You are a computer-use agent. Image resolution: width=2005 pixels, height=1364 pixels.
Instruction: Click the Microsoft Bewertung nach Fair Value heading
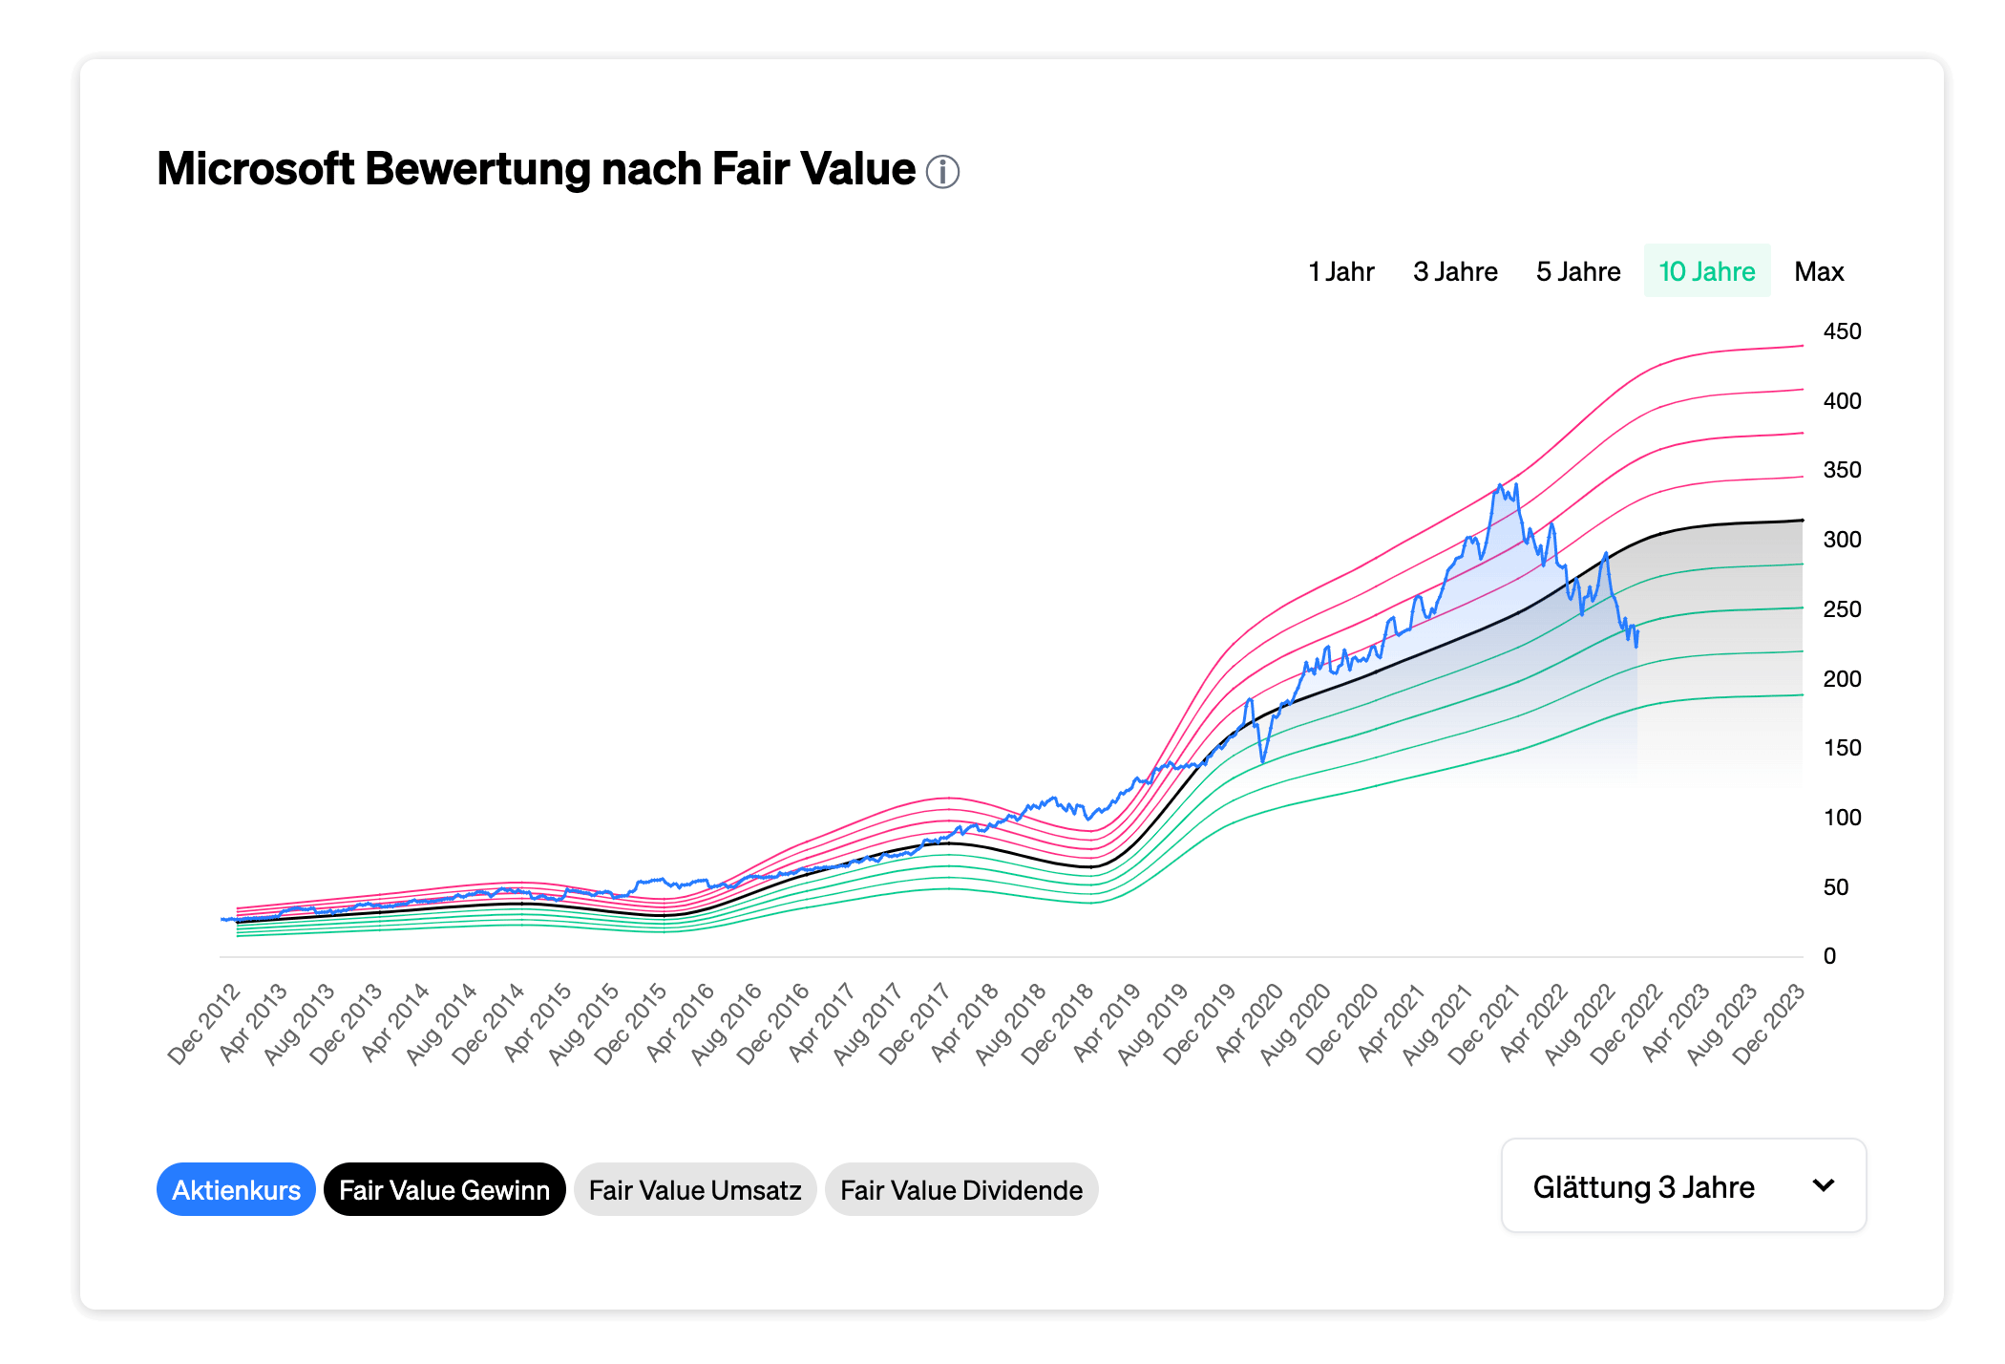(x=536, y=169)
